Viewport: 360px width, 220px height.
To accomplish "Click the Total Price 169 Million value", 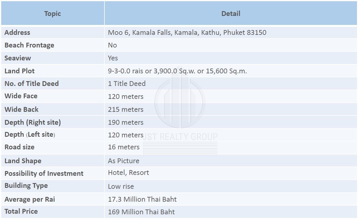I will (141, 212).
